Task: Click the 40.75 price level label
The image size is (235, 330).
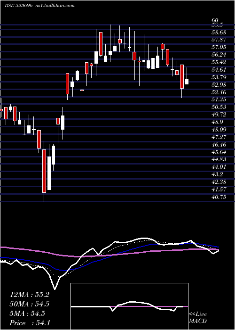Action: [x=219, y=197]
